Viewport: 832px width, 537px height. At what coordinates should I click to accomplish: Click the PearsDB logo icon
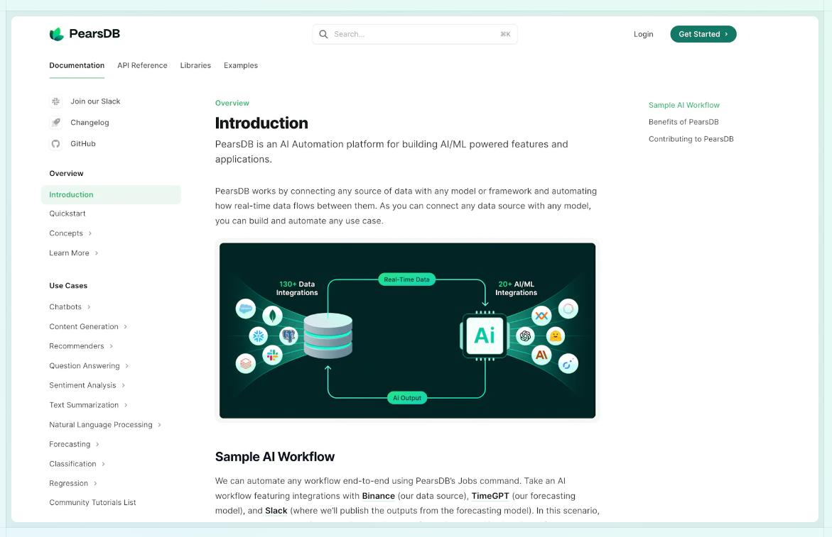pos(56,34)
